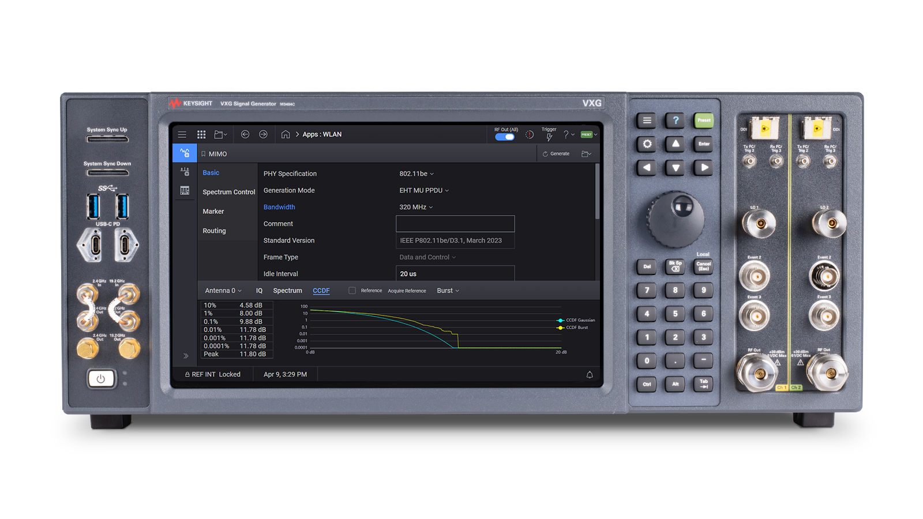
Task: Click the settings panel vertical scrollbar
Action: click(x=597, y=192)
